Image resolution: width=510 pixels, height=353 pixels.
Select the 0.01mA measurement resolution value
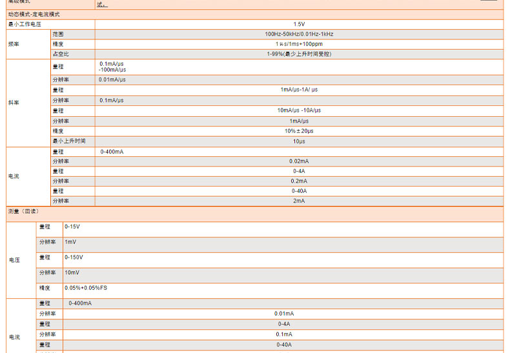coord(284,314)
